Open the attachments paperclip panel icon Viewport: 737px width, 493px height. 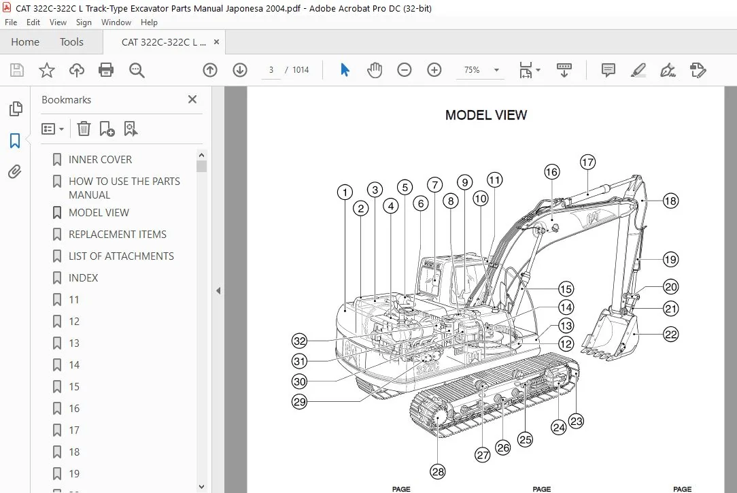coord(15,171)
